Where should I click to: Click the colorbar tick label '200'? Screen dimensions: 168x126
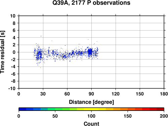point(164,116)
